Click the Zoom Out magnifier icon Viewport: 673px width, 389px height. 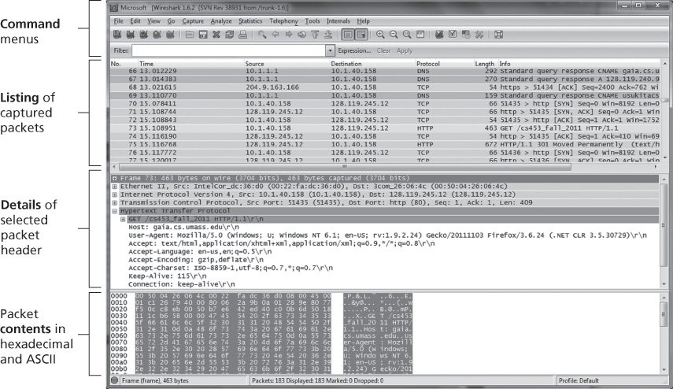pyautogui.click(x=394, y=35)
